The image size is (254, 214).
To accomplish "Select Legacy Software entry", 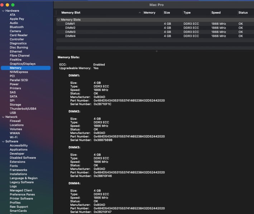I will pos(22,182).
